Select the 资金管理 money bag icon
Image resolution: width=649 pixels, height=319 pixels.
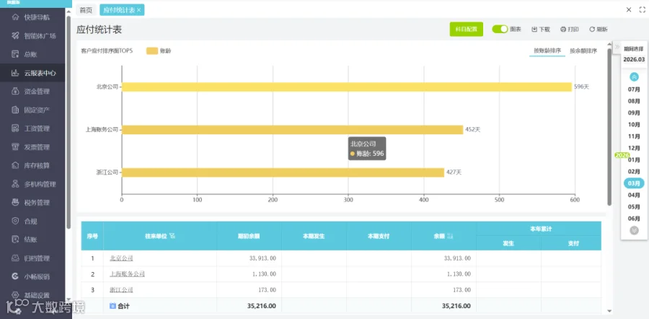coord(15,91)
